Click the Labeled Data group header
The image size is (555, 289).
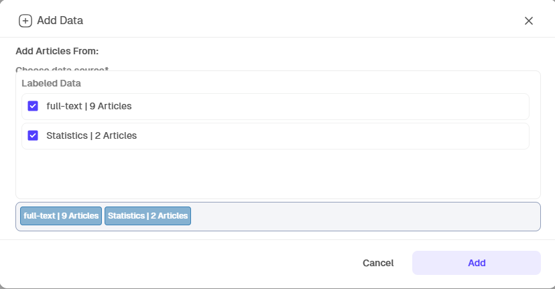[52, 83]
